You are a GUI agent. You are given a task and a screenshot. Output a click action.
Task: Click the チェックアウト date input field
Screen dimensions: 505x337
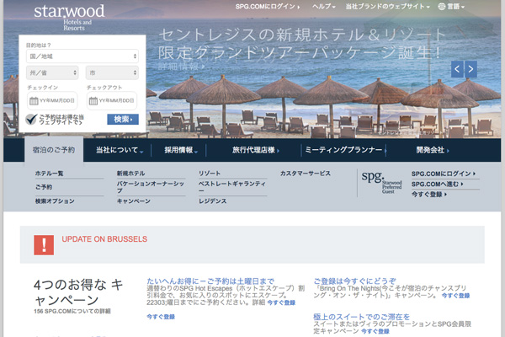[111, 101]
